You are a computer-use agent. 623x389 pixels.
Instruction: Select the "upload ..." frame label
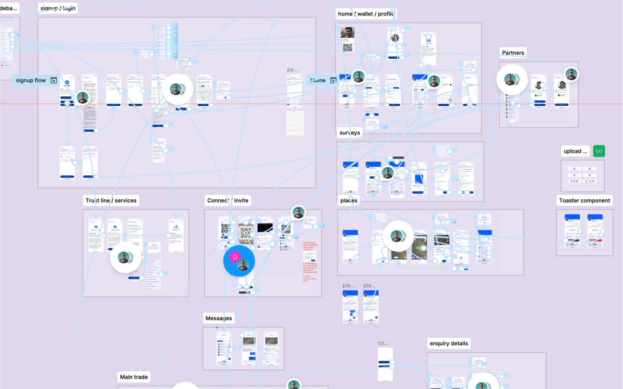click(575, 151)
